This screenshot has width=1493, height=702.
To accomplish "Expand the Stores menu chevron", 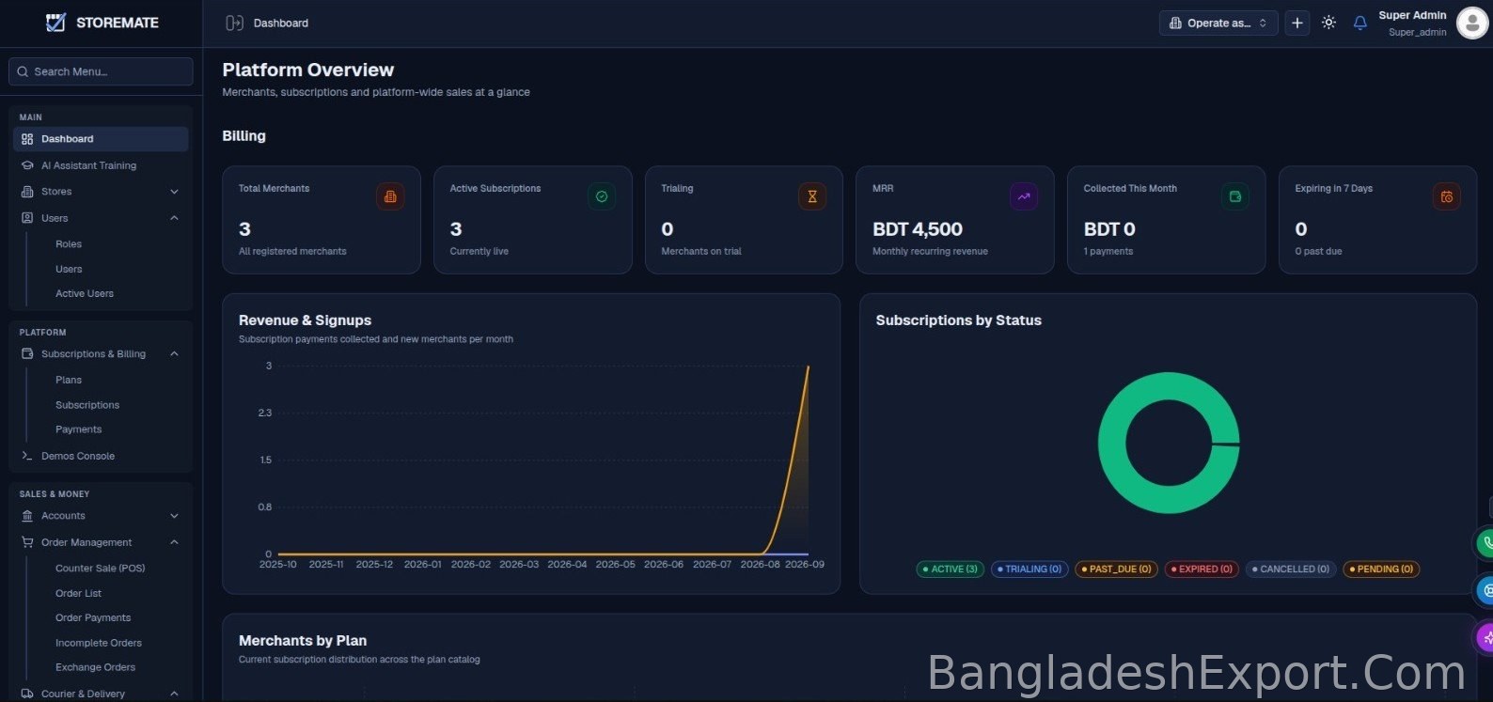I will (x=174, y=192).
